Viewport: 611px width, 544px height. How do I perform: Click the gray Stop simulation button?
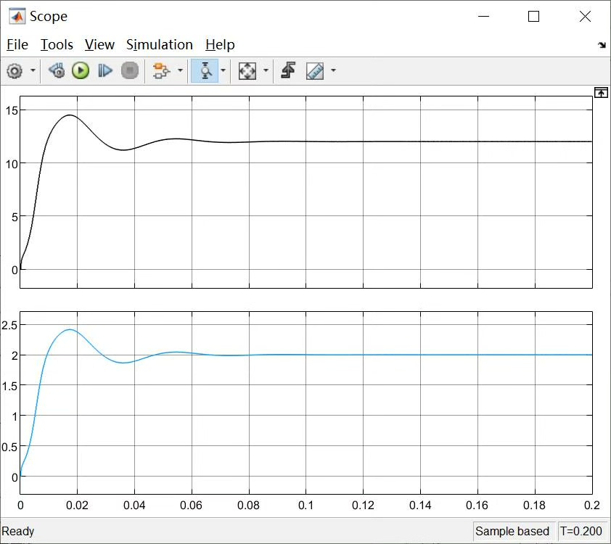coord(130,71)
